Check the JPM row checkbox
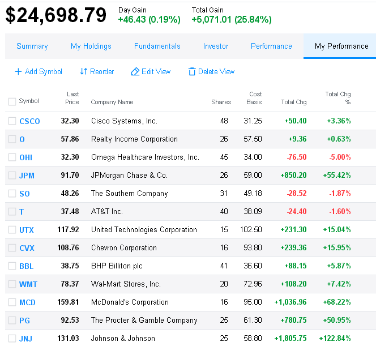Screen dimensions: 376x346 click(12, 176)
